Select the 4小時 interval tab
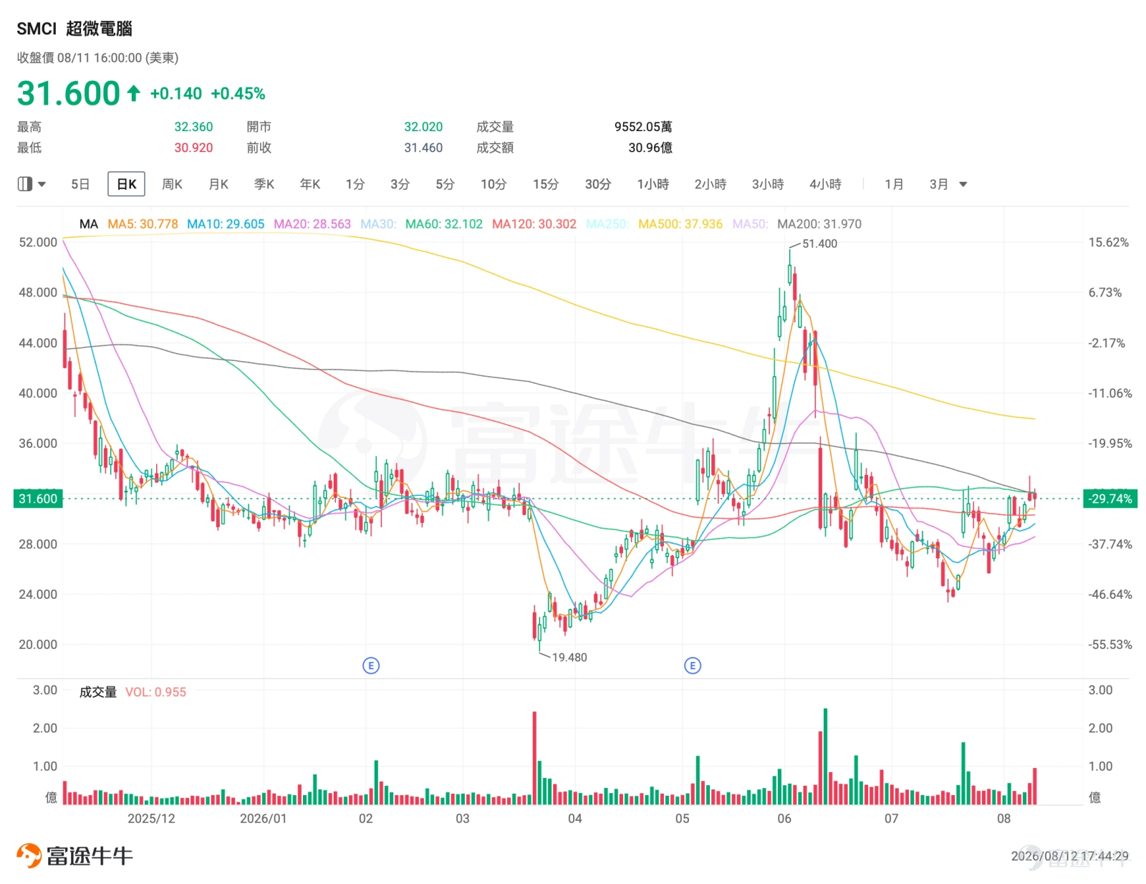 click(x=825, y=184)
